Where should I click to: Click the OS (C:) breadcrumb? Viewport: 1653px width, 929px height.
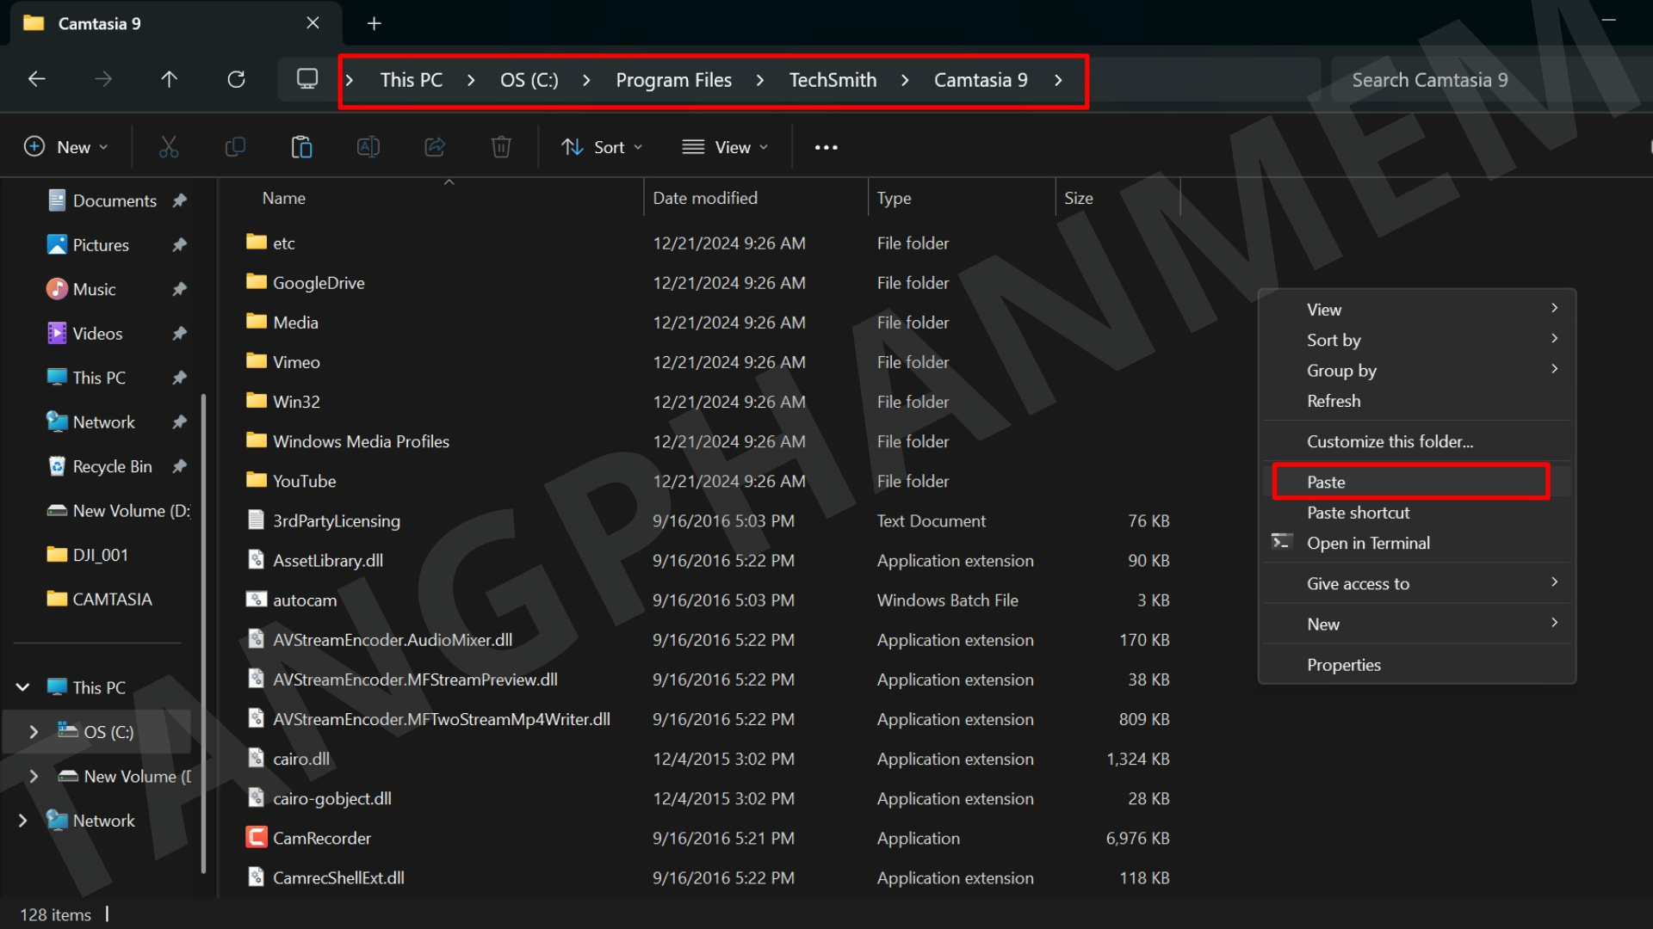(x=529, y=80)
